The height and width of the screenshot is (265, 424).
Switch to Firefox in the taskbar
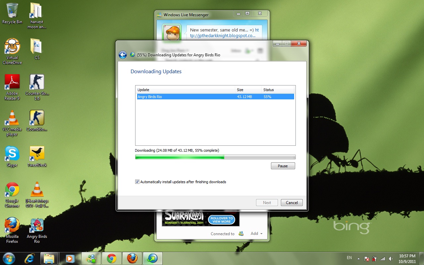132,258
